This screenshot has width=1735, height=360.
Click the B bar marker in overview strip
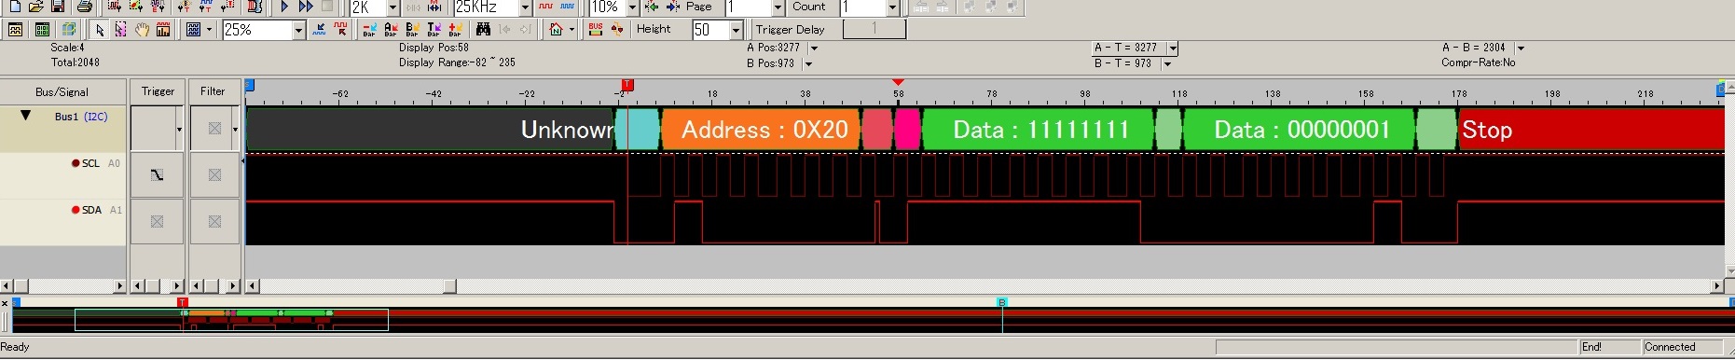1002,302
